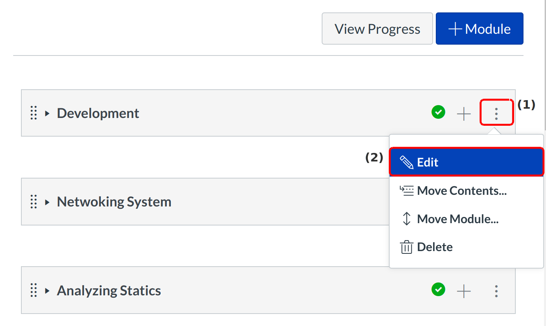
Task: Expand the Analyzing Statics module triangle
Action: click(47, 291)
